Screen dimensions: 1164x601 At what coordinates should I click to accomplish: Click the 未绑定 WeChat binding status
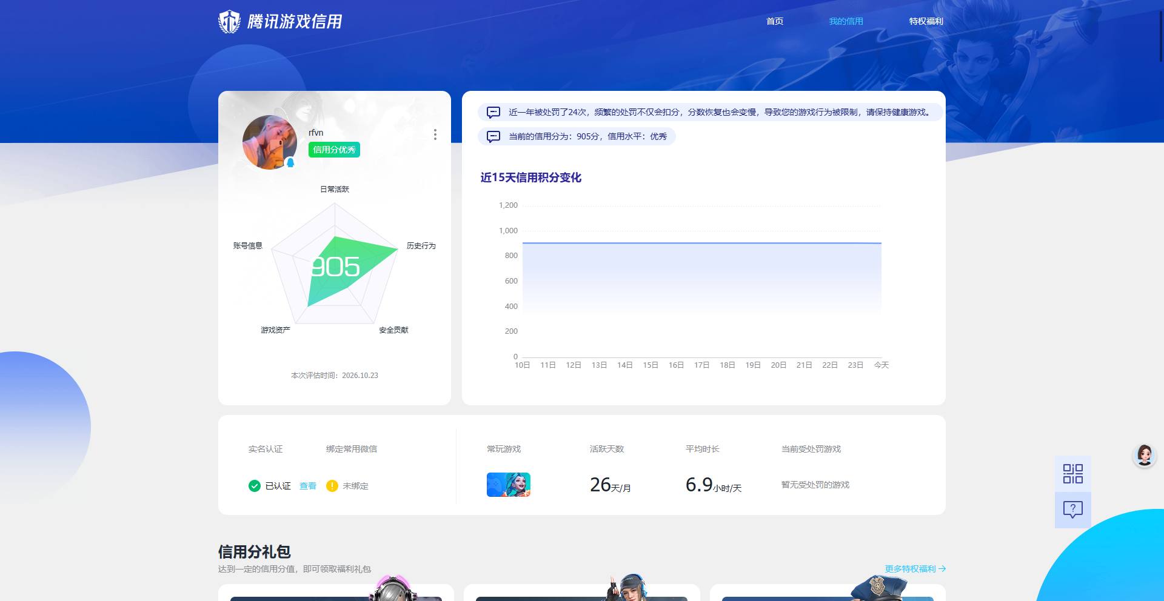(x=355, y=486)
